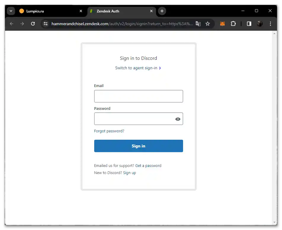Click the New to Discord? text
The image size is (282, 230).
click(x=108, y=173)
